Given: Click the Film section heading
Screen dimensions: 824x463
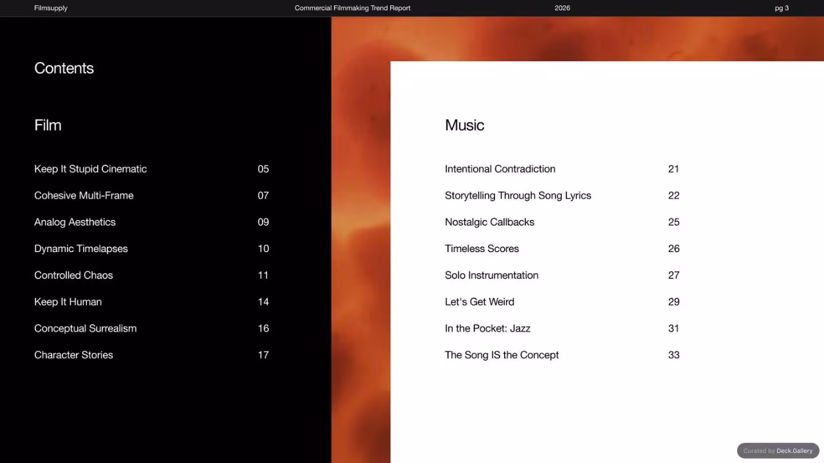Looking at the screenshot, I should pos(48,125).
